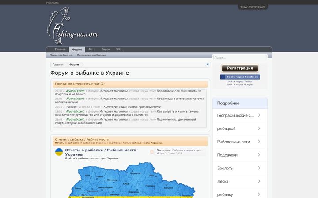Screen dimensions: 318x198
Task: Open Подсачеки sidebar item
Action: click(227, 155)
